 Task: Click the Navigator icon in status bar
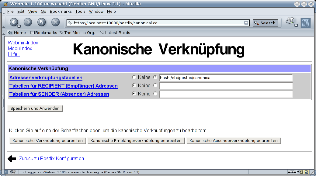tap(6, 172)
